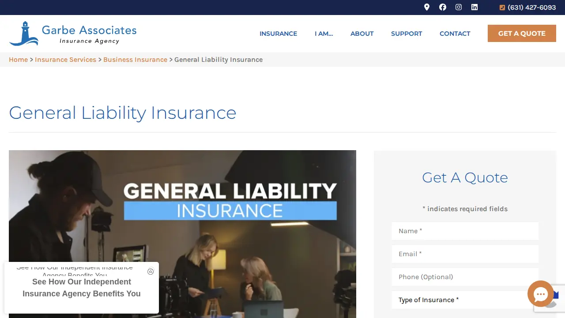Open the Type of Insurance dropdown
565x318 pixels.
tap(465, 300)
